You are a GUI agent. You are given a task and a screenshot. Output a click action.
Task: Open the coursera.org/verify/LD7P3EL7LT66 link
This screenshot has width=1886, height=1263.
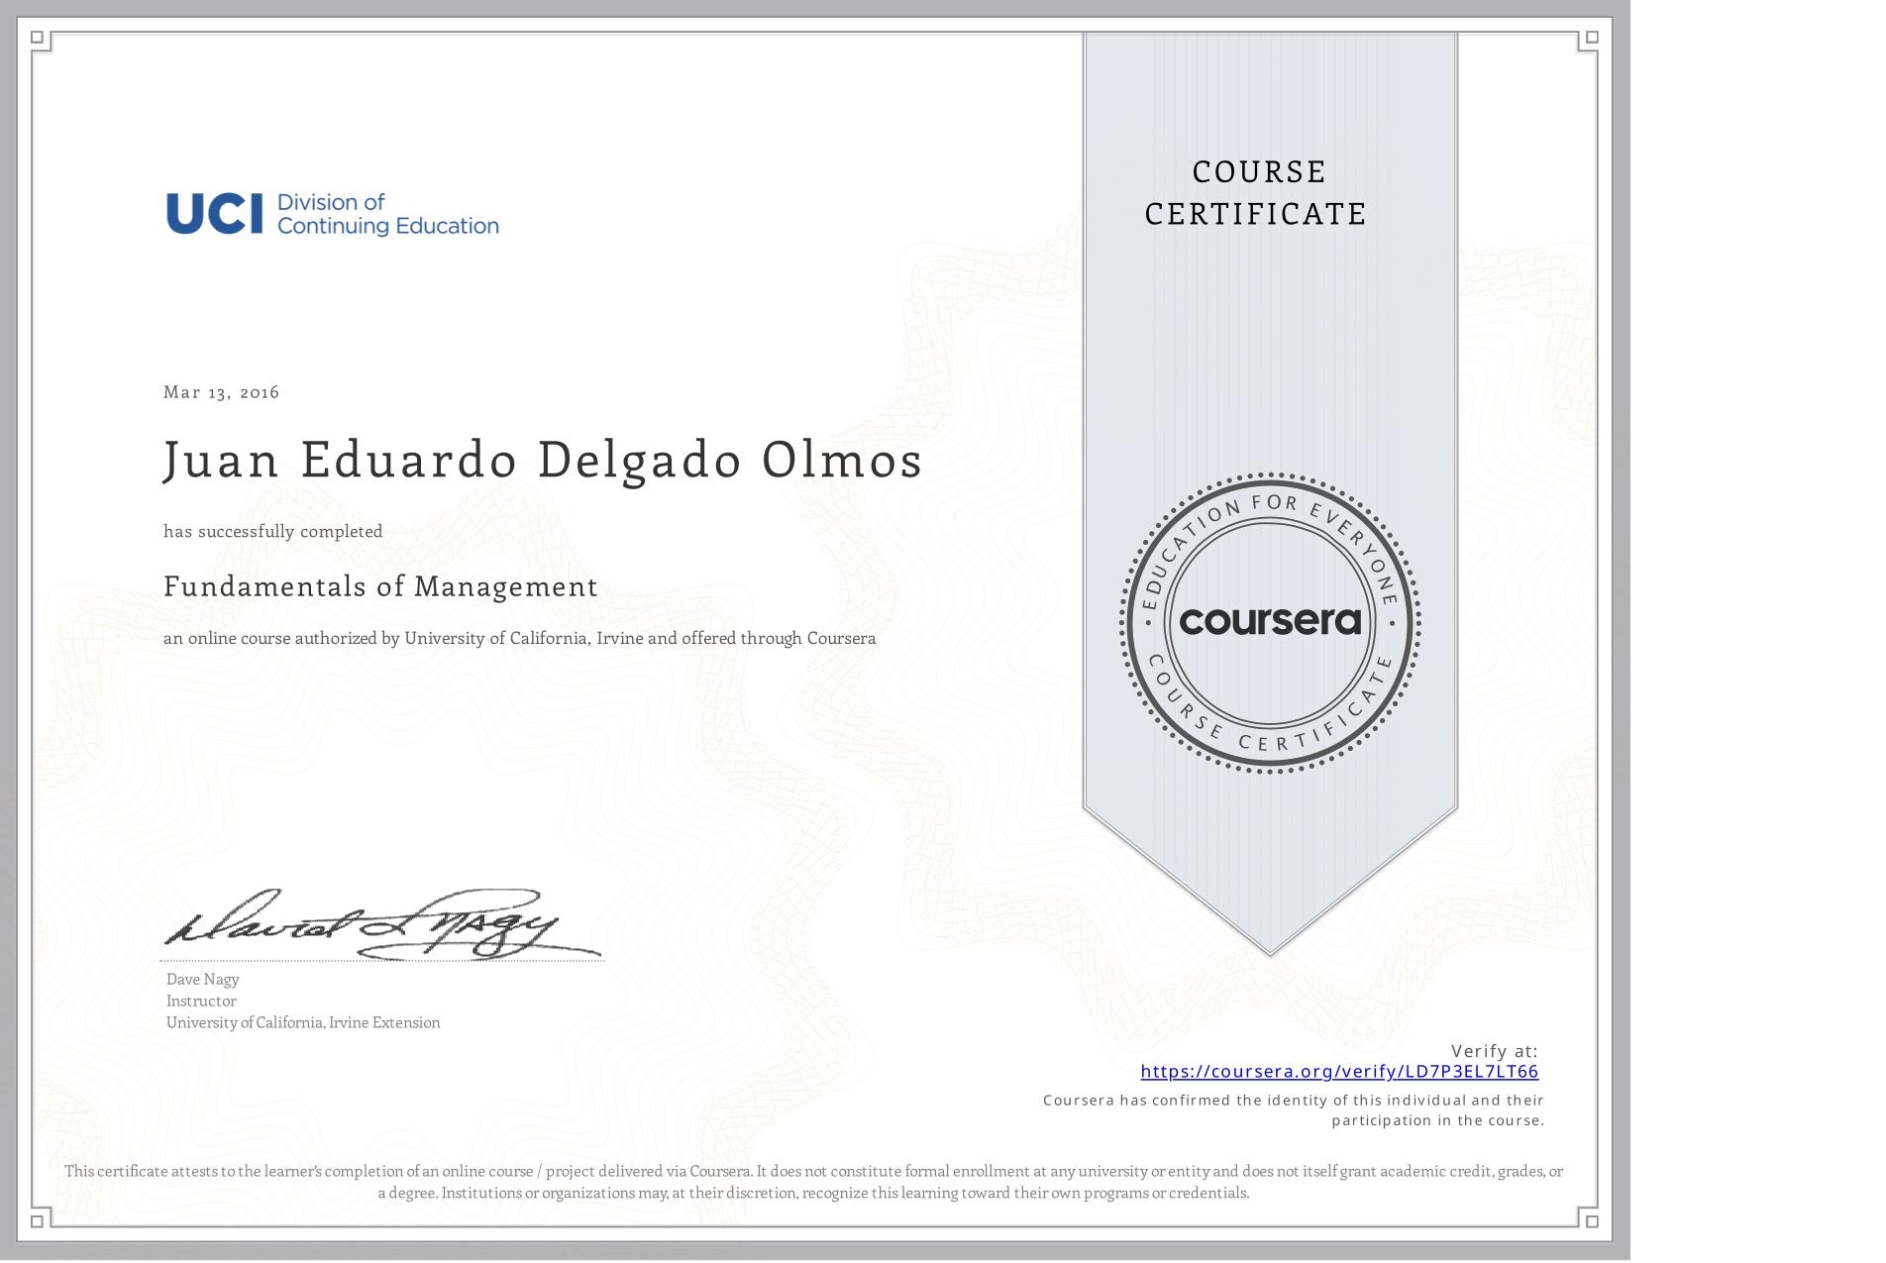click(1339, 1071)
